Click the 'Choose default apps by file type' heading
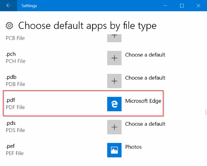This screenshot has width=207, height=166. (x=87, y=26)
